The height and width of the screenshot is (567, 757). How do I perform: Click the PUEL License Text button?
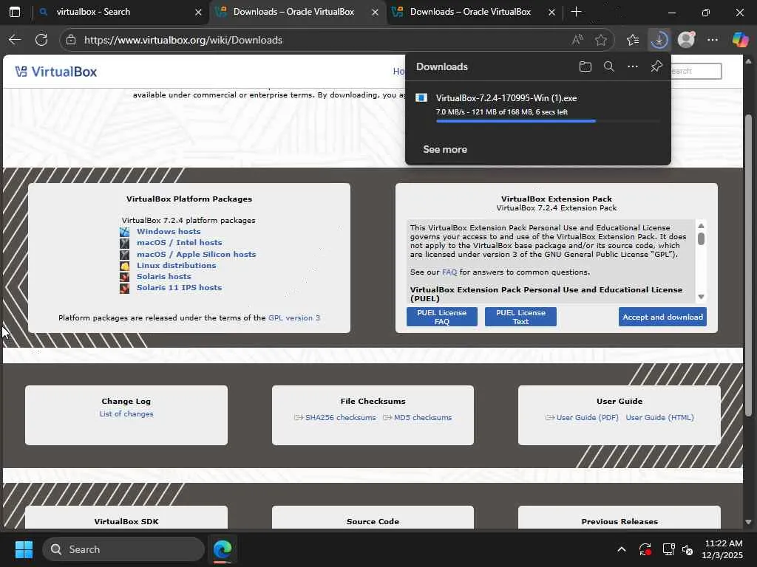click(520, 317)
